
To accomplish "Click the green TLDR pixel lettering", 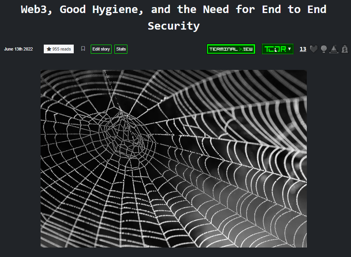I will pyautogui.click(x=275, y=49).
